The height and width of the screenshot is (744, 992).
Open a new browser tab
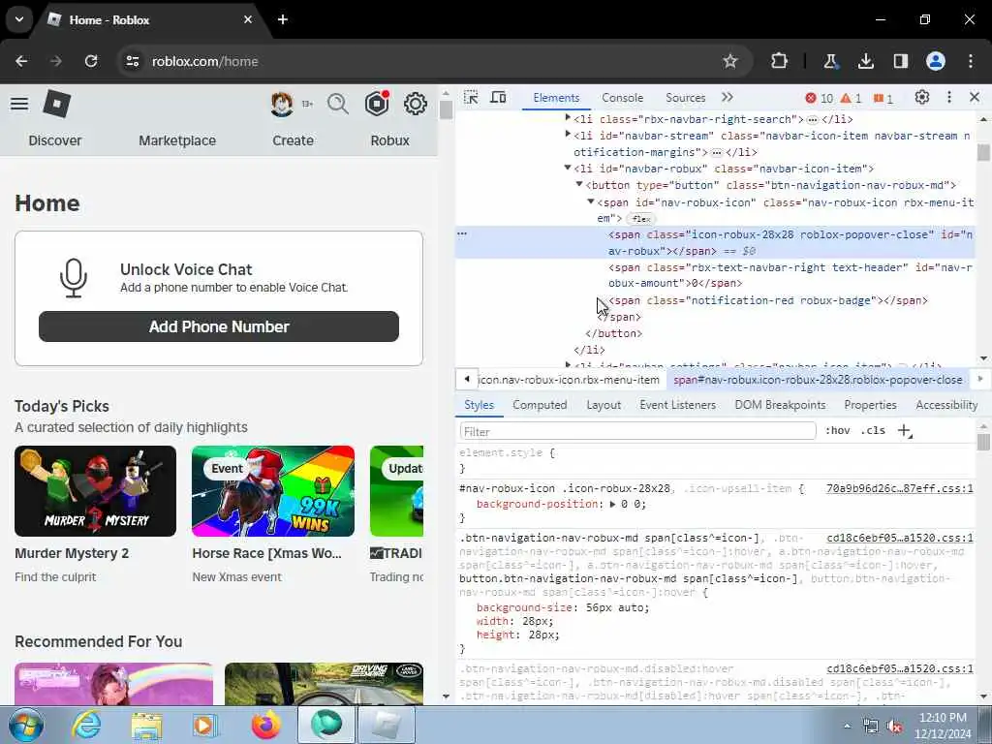[x=283, y=19]
